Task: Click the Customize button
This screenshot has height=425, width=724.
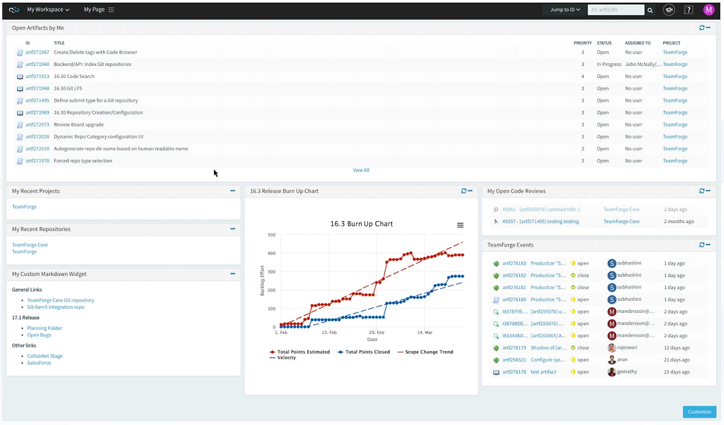Action: click(x=700, y=412)
